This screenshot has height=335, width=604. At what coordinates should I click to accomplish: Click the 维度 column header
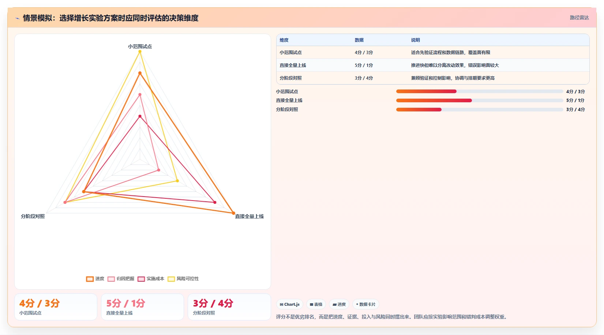click(284, 40)
